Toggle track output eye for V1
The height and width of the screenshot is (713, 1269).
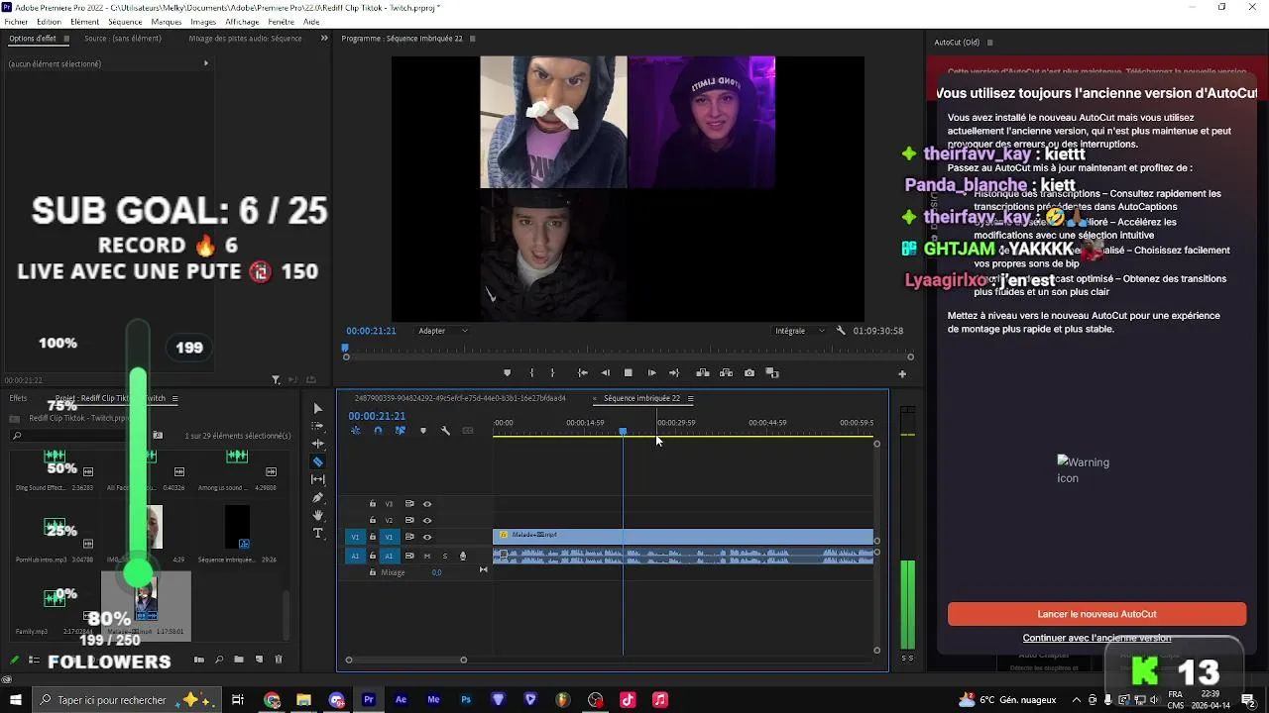(427, 537)
